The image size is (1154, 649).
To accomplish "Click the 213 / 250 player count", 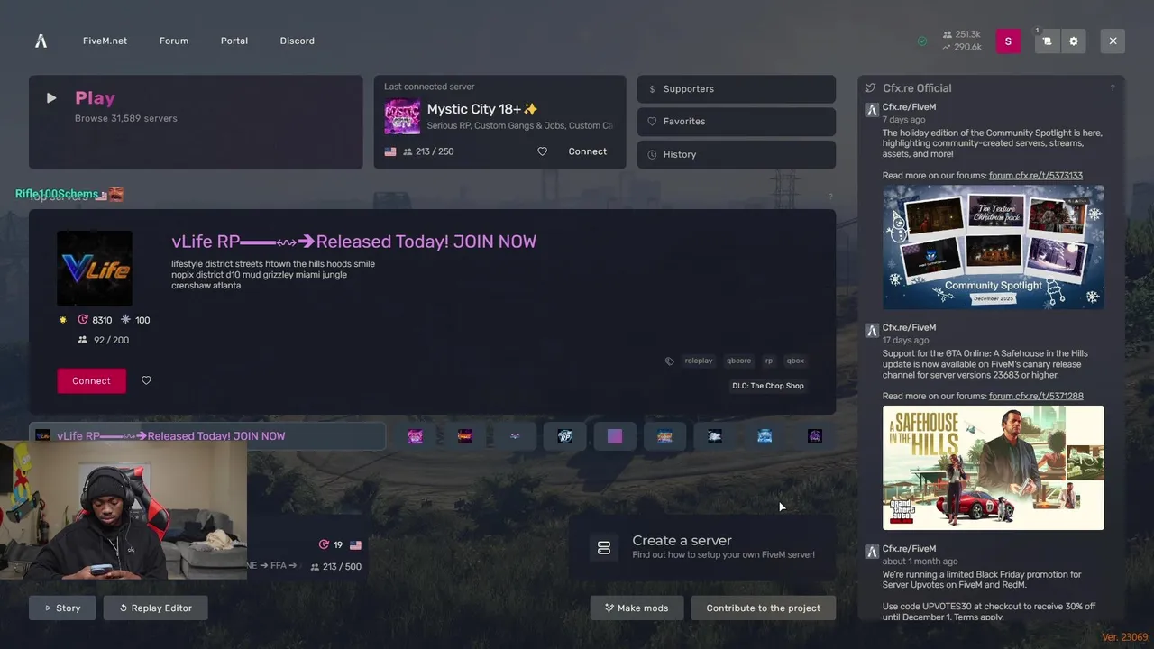I will (x=427, y=151).
